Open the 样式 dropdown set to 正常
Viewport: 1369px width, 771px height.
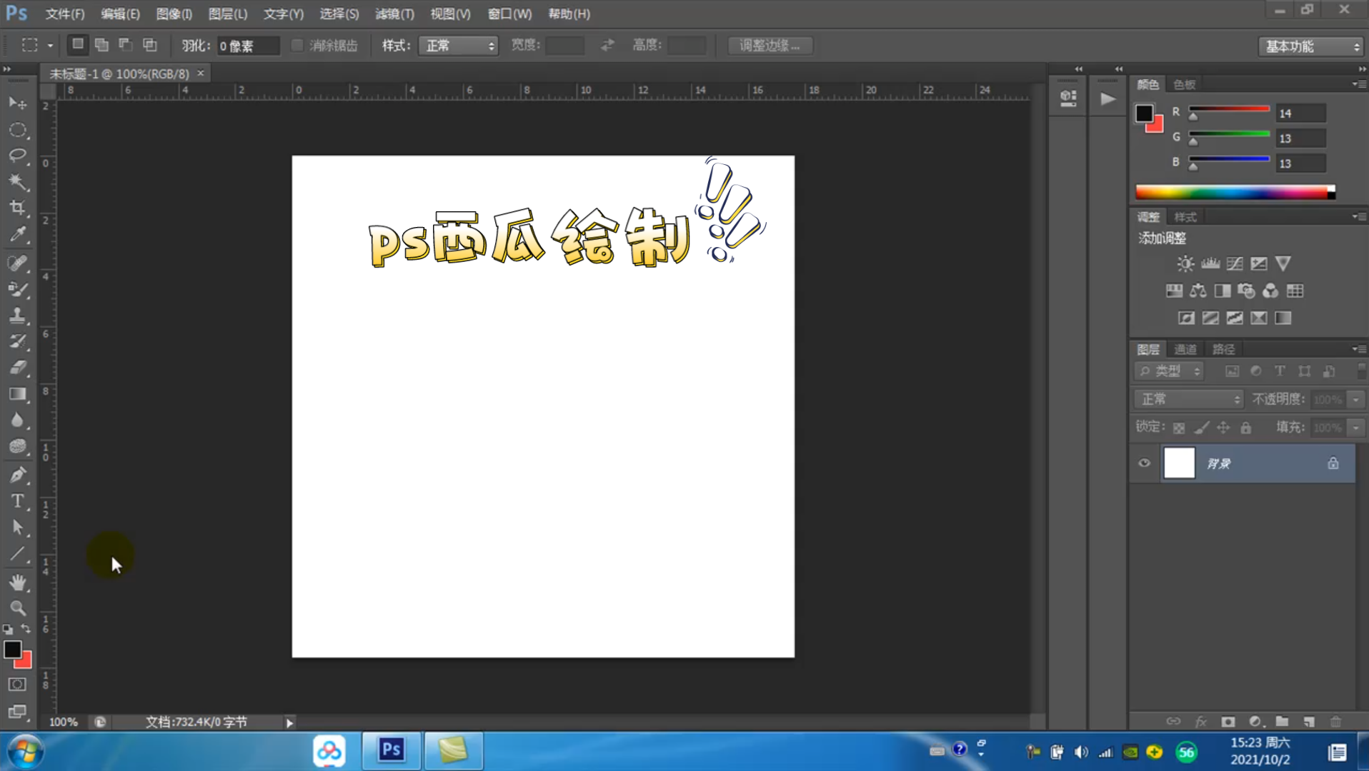coord(458,46)
